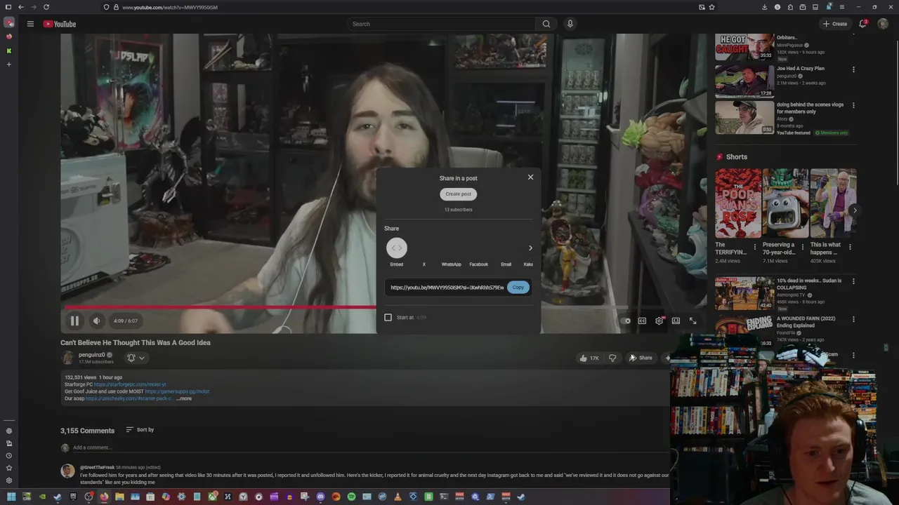This screenshot has width=899, height=505.
Task: Enter fullscreen mode in player
Action: click(693, 321)
